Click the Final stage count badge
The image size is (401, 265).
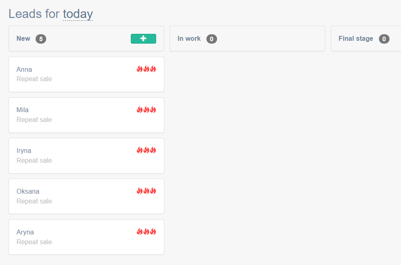[x=384, y=39]
